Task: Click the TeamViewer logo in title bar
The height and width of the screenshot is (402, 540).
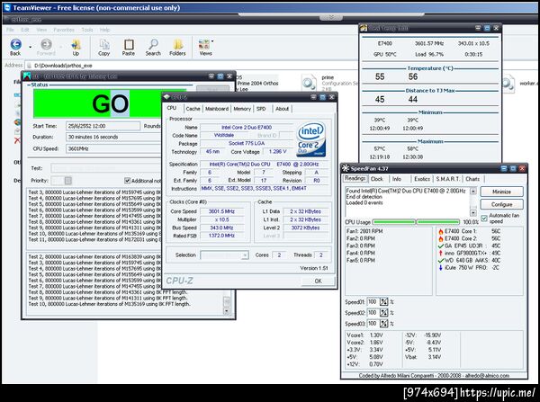Action: 7,7
